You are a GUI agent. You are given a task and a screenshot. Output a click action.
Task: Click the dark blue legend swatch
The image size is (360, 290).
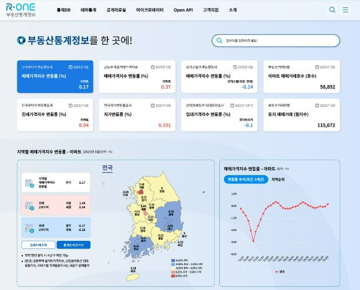click(x=173, y=260)
